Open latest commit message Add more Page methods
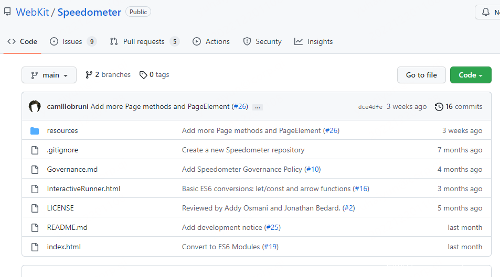The width and height of the screenshot is (500, 277). (160, 106)
